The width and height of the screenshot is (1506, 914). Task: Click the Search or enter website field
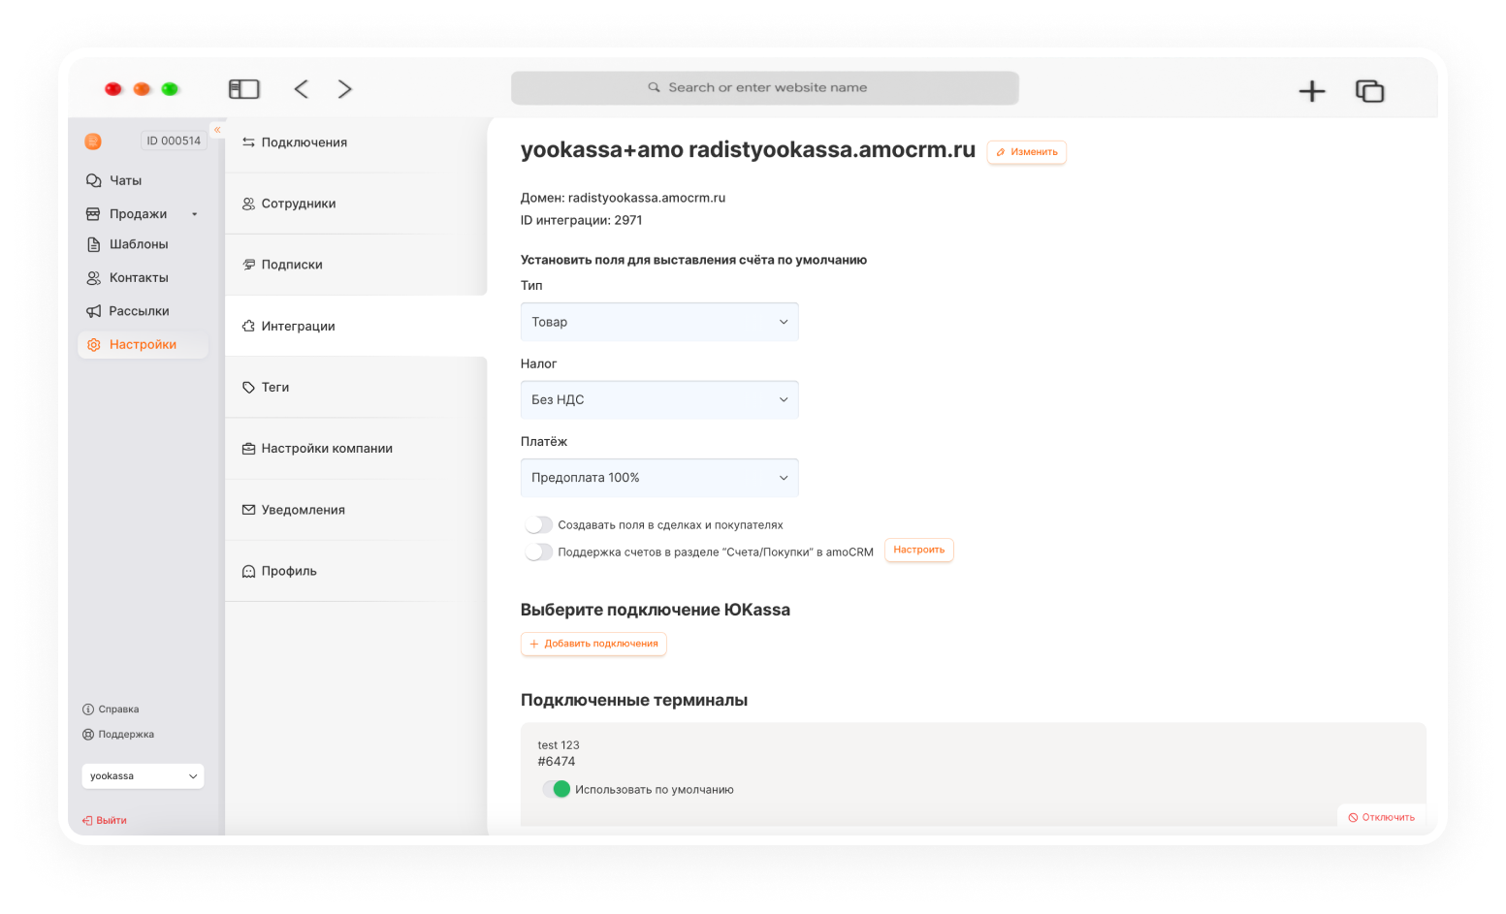tap(765, 87)
